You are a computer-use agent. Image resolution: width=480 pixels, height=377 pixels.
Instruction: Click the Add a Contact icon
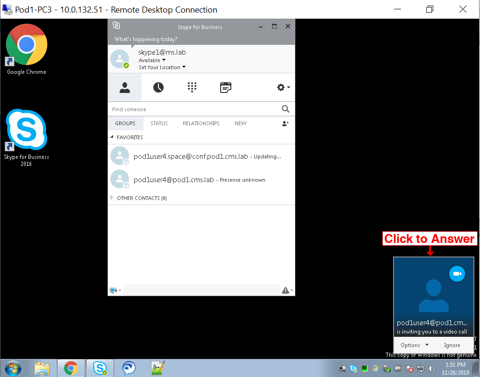click(285, 123)
